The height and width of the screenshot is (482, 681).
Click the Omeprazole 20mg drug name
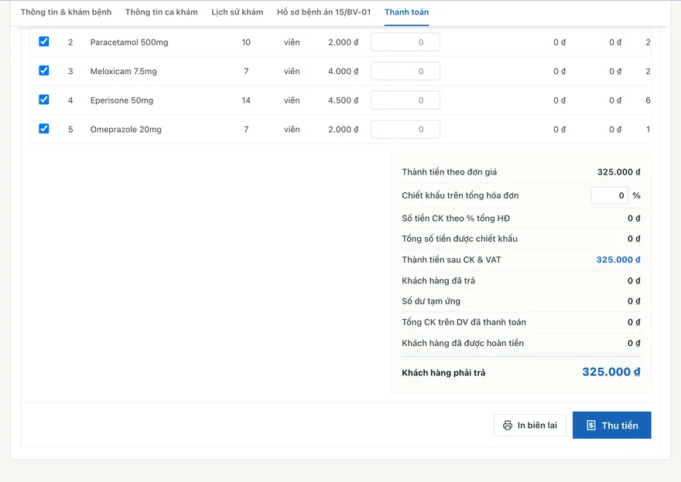pyautogui.click(x=126, y=129)
